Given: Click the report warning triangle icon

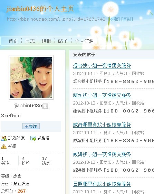Looking at the screenshot, I should click(4, 146).
